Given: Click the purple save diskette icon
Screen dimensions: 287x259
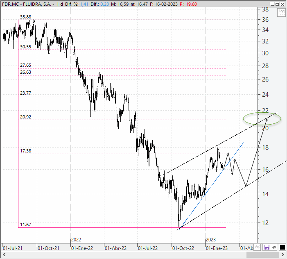Looking at the screenshot, I should (267, 247).
